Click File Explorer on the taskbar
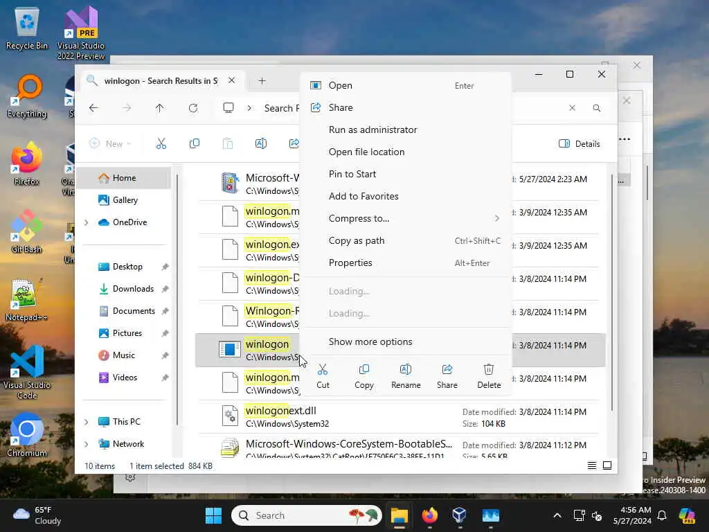709x532 pixels. click(x=400, y=515)
